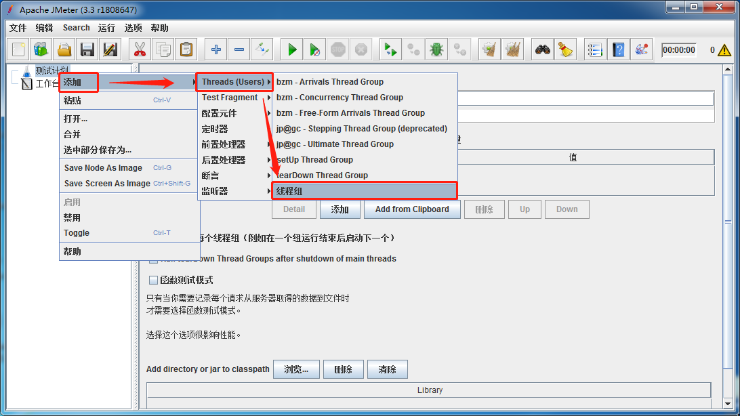Expand the 前置处理器 submenu

tap(234, 144)
